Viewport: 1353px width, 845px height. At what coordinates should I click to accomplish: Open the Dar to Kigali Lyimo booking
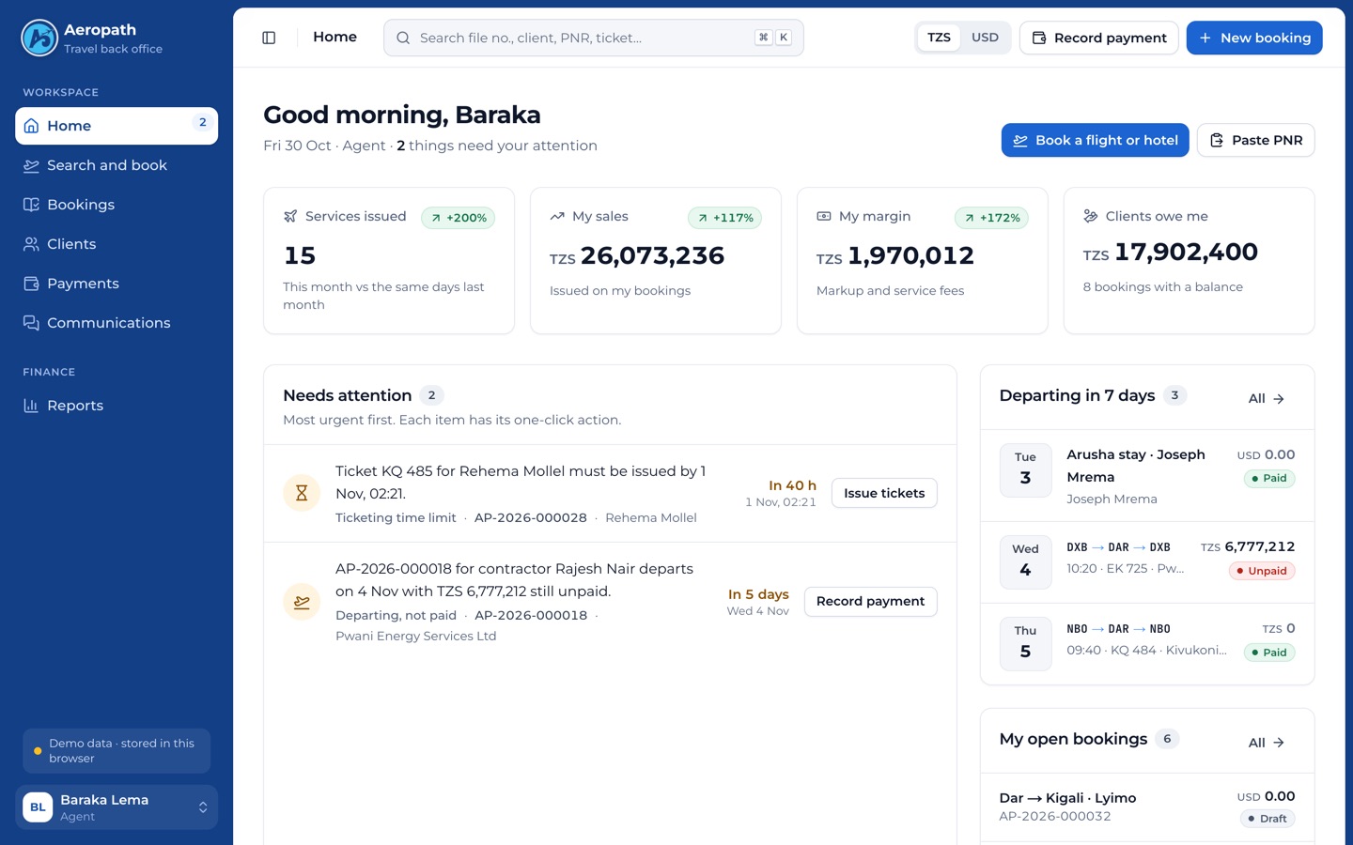click(1147, 807)
